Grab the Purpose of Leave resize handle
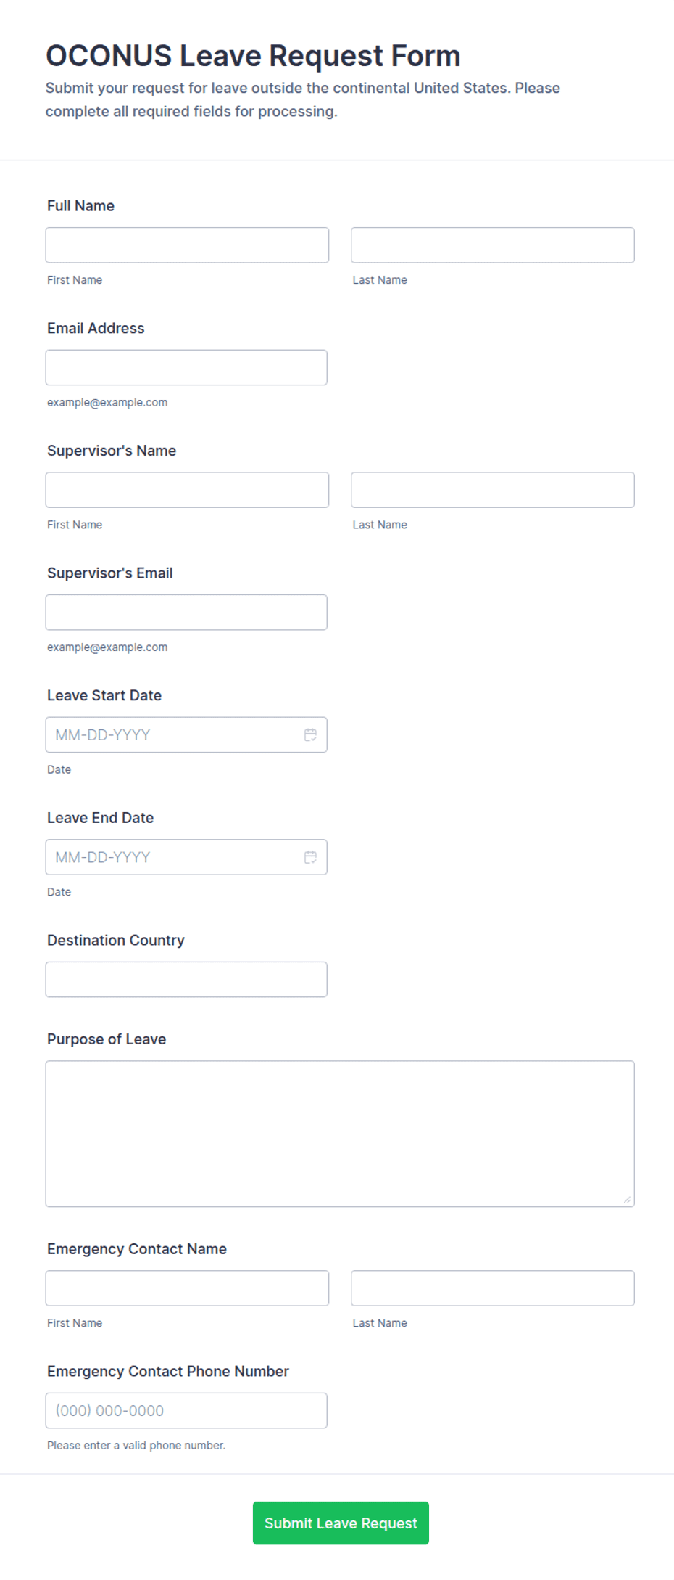Image resolution: width=674 pixels, height=1580 pixels. [627, 1200]
